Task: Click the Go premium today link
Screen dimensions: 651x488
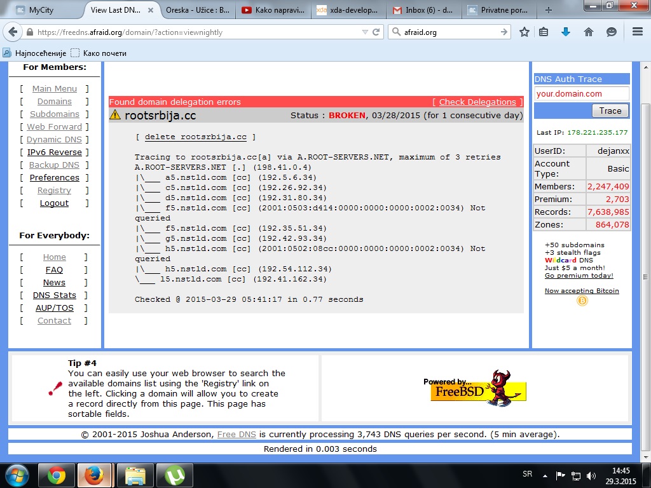Action: click(579, 276)
